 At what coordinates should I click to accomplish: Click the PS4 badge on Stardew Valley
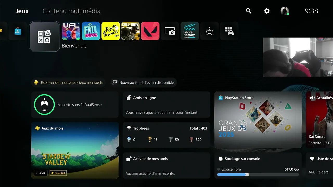coord(41,173)
